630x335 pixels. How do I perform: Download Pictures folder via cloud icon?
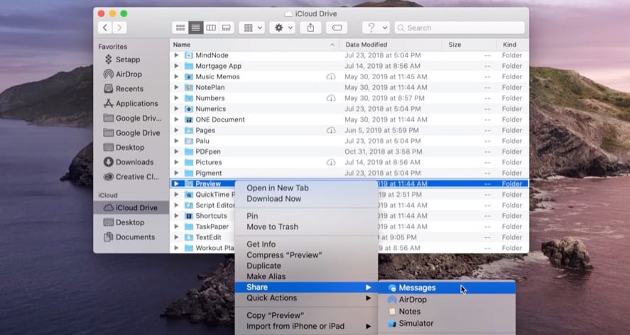point(331,162)
